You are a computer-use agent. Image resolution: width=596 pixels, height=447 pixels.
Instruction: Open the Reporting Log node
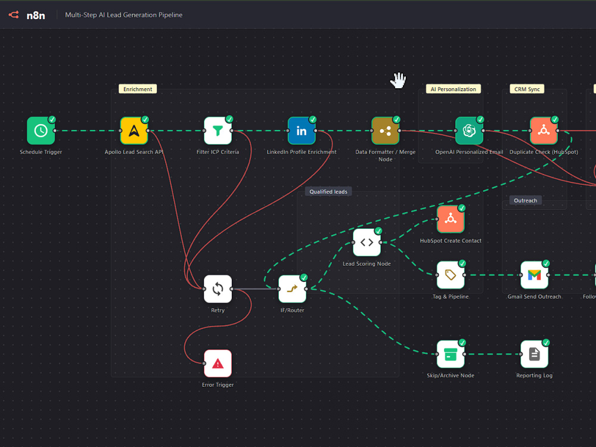[534, 354]
